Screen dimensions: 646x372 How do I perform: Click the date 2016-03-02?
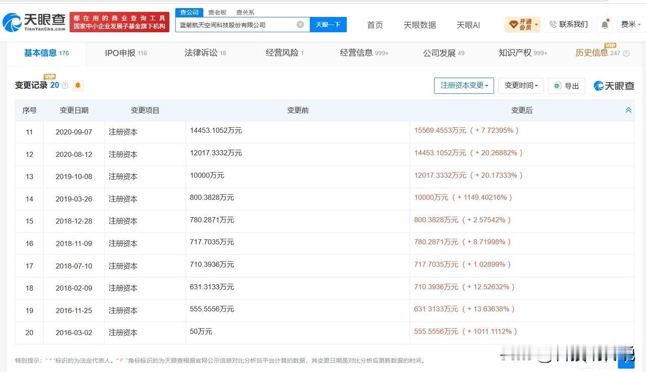tap(74, 333)
